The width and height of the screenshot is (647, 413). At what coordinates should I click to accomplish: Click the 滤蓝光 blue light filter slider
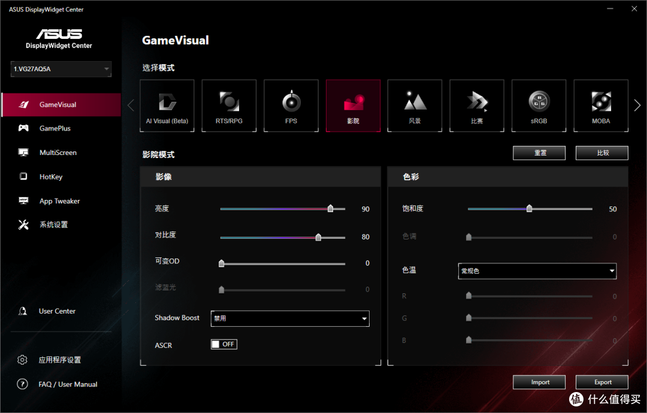(283, 290)
